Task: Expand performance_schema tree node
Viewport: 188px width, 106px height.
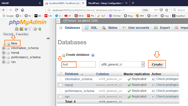Action: 4,57
